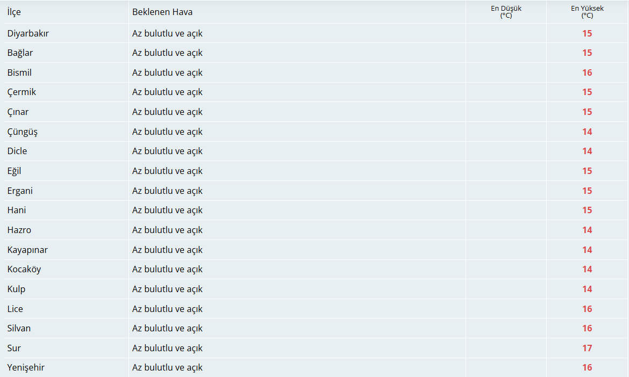The height and width of the screenshot is (377, 629).
Task: Select the Hani district name
Action: click(x=17, y=211)
